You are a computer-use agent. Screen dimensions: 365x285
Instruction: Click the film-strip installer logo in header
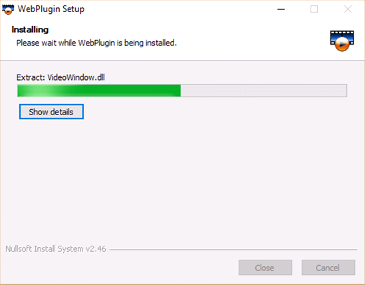(x=342, y=41)
